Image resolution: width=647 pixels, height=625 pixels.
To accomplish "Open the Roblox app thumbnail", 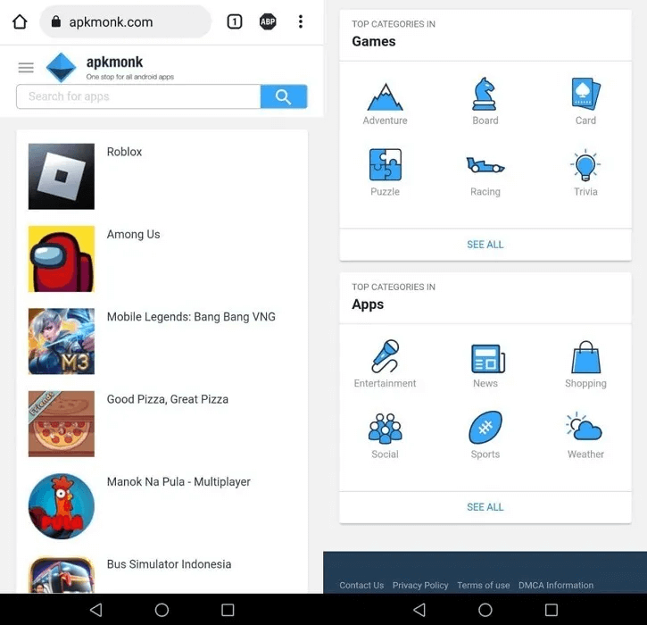I will pos(62,176).
